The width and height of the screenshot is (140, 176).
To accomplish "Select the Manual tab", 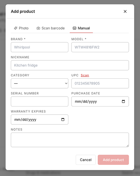I will click(81, 28).
